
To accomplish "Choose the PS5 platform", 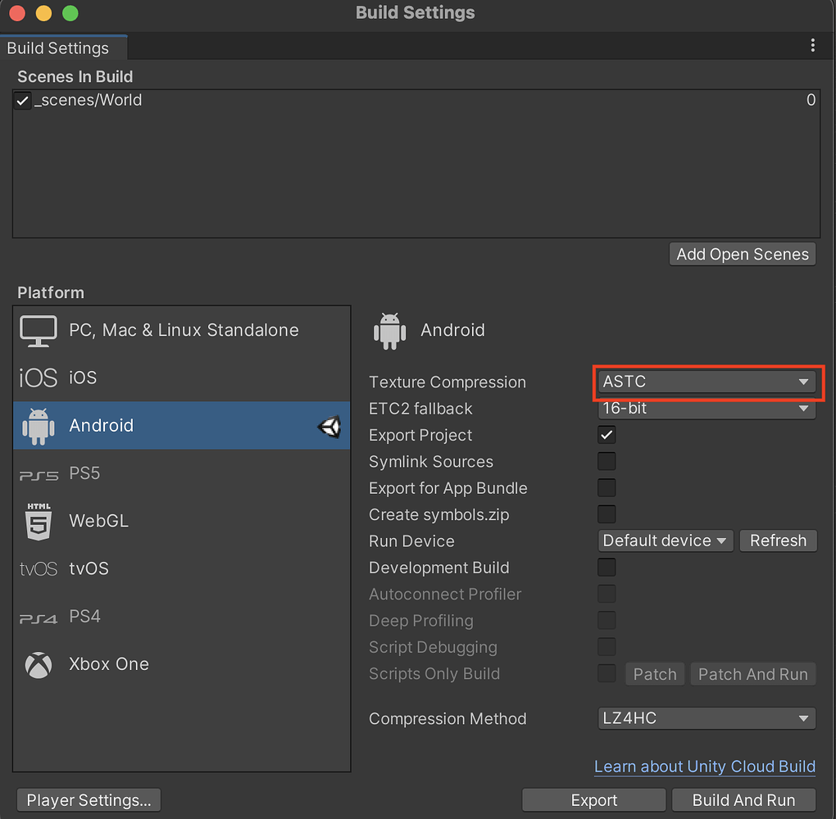I will click(x=89, y=473).
